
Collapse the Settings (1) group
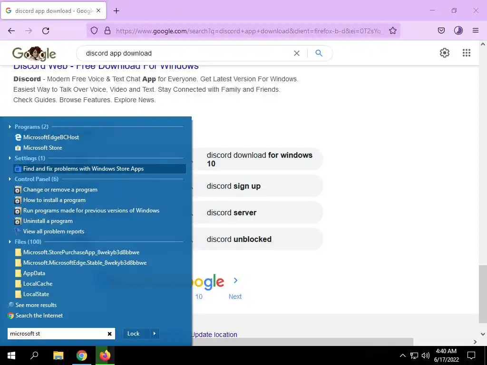tap(10, 158)
